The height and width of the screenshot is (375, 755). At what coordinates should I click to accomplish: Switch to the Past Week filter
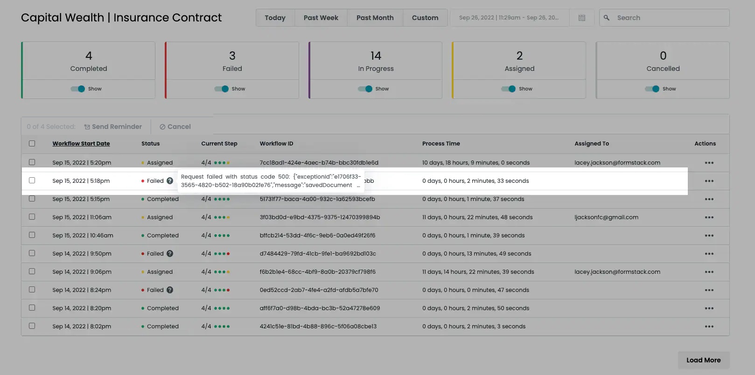321,18
